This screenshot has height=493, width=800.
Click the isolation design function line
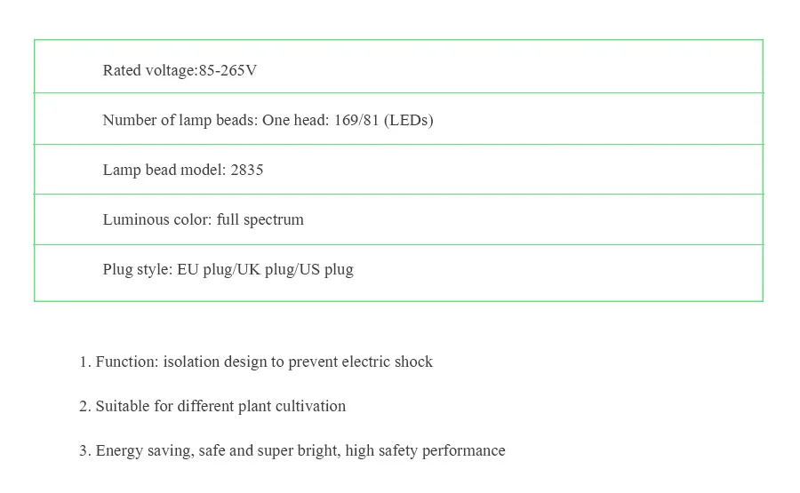pyautogui.click(x=256, y=362)
